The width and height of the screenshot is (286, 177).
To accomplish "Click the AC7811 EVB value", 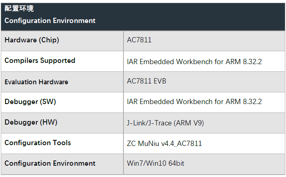I will (146, 81).
